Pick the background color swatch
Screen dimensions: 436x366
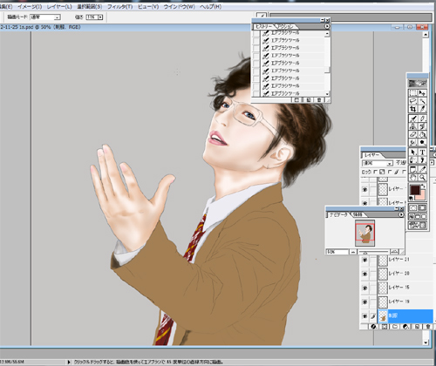421,197
